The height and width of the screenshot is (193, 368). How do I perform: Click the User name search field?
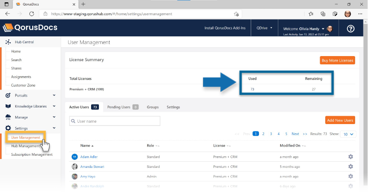point(115,121)
